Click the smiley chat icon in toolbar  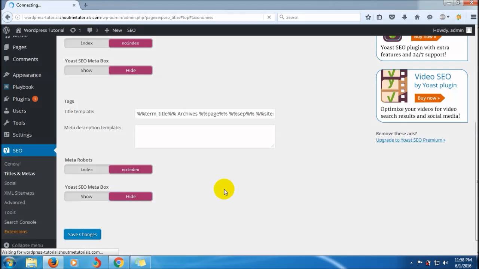(430, 17)
